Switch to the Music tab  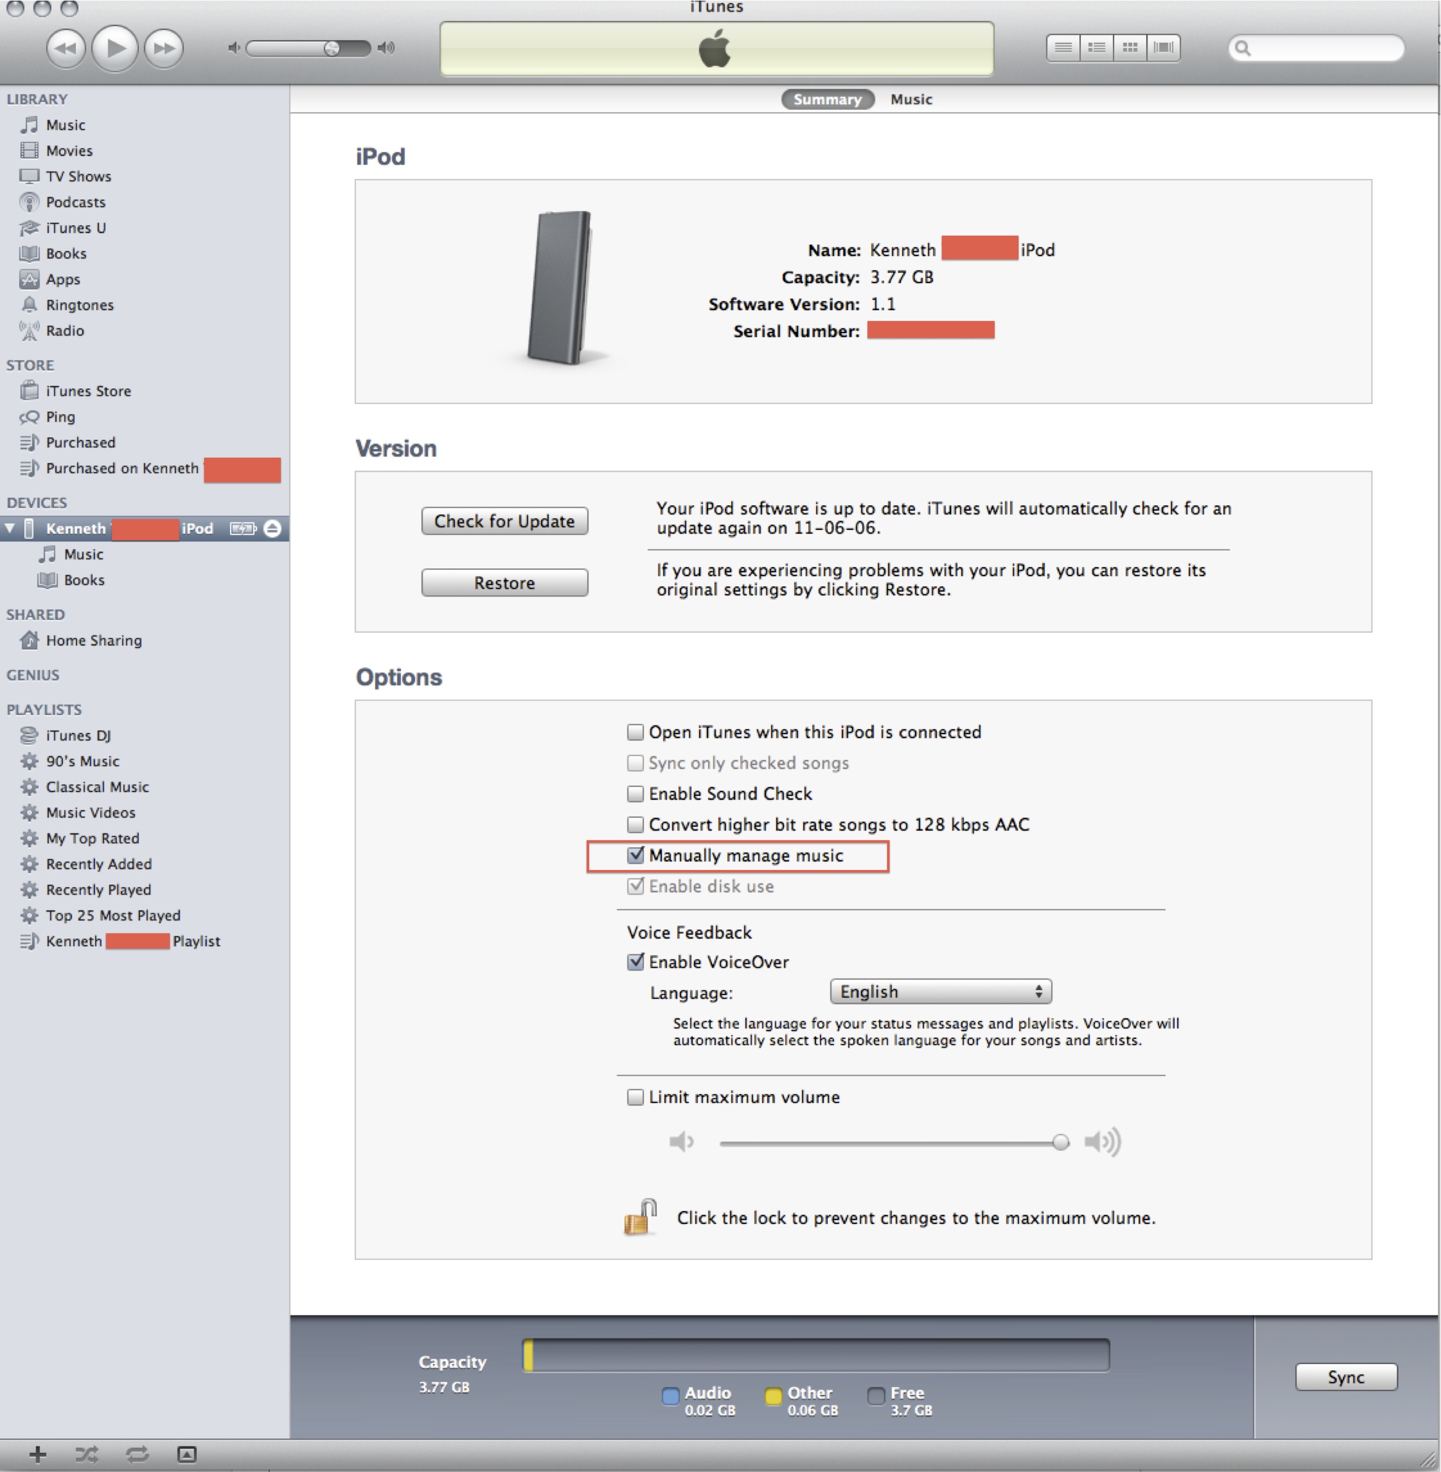coord(910,99)
